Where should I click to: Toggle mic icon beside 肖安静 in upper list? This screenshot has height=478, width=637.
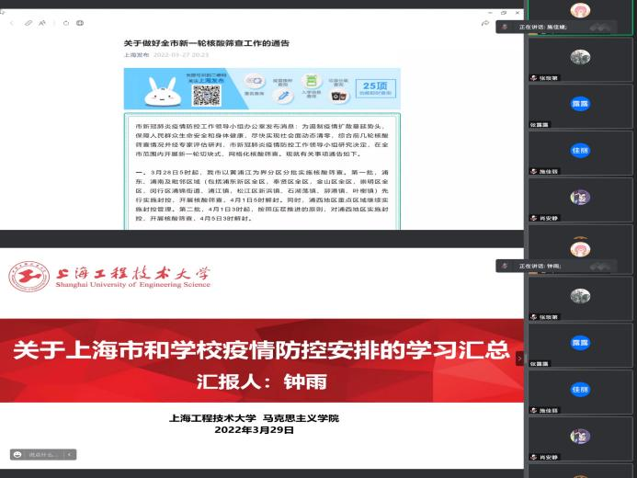tap(534, 218)
